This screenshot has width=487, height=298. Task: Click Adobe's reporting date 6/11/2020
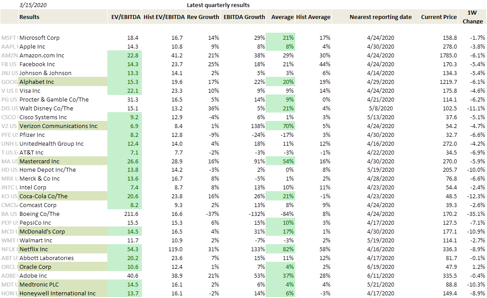(380, 276)
